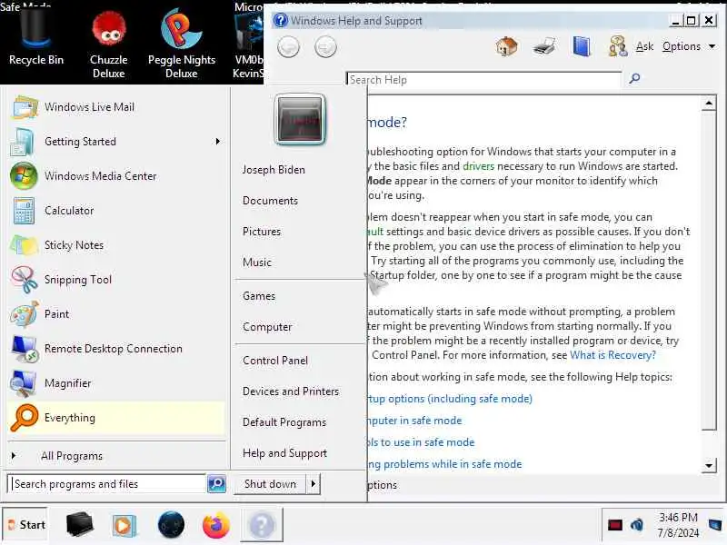Open startup options (including safe mode) link

coord(450,399)
